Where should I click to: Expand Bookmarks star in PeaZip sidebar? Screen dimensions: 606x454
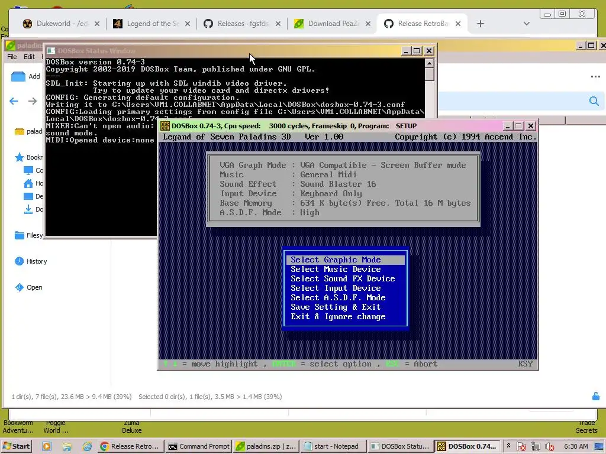point(20,157)
